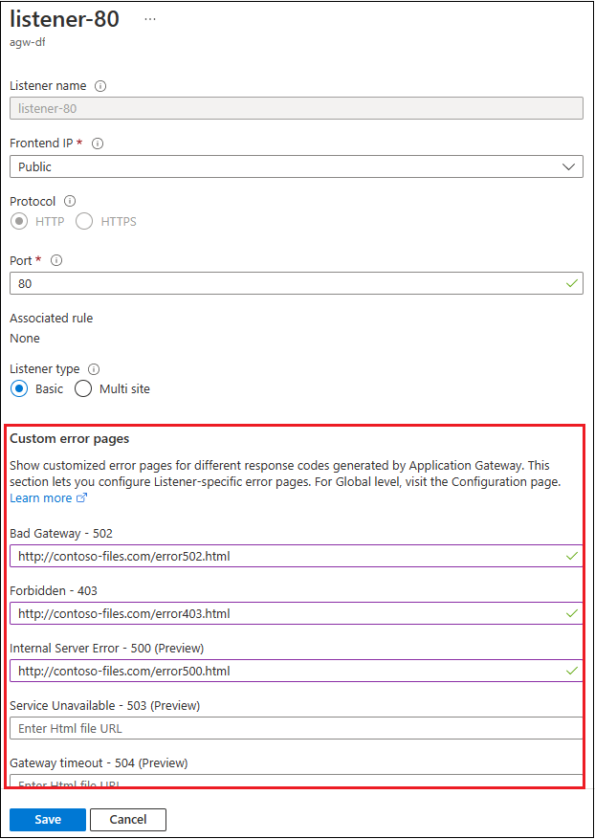
Task: Cancel the listener changes
Action: [128, 819]
